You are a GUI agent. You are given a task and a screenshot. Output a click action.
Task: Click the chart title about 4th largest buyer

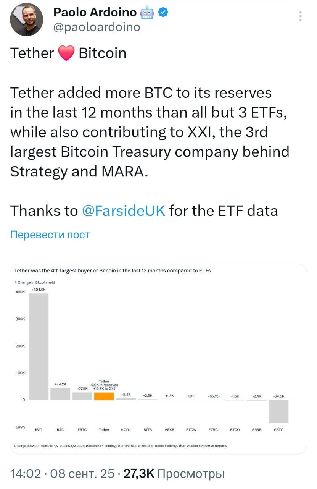(113, 270)
